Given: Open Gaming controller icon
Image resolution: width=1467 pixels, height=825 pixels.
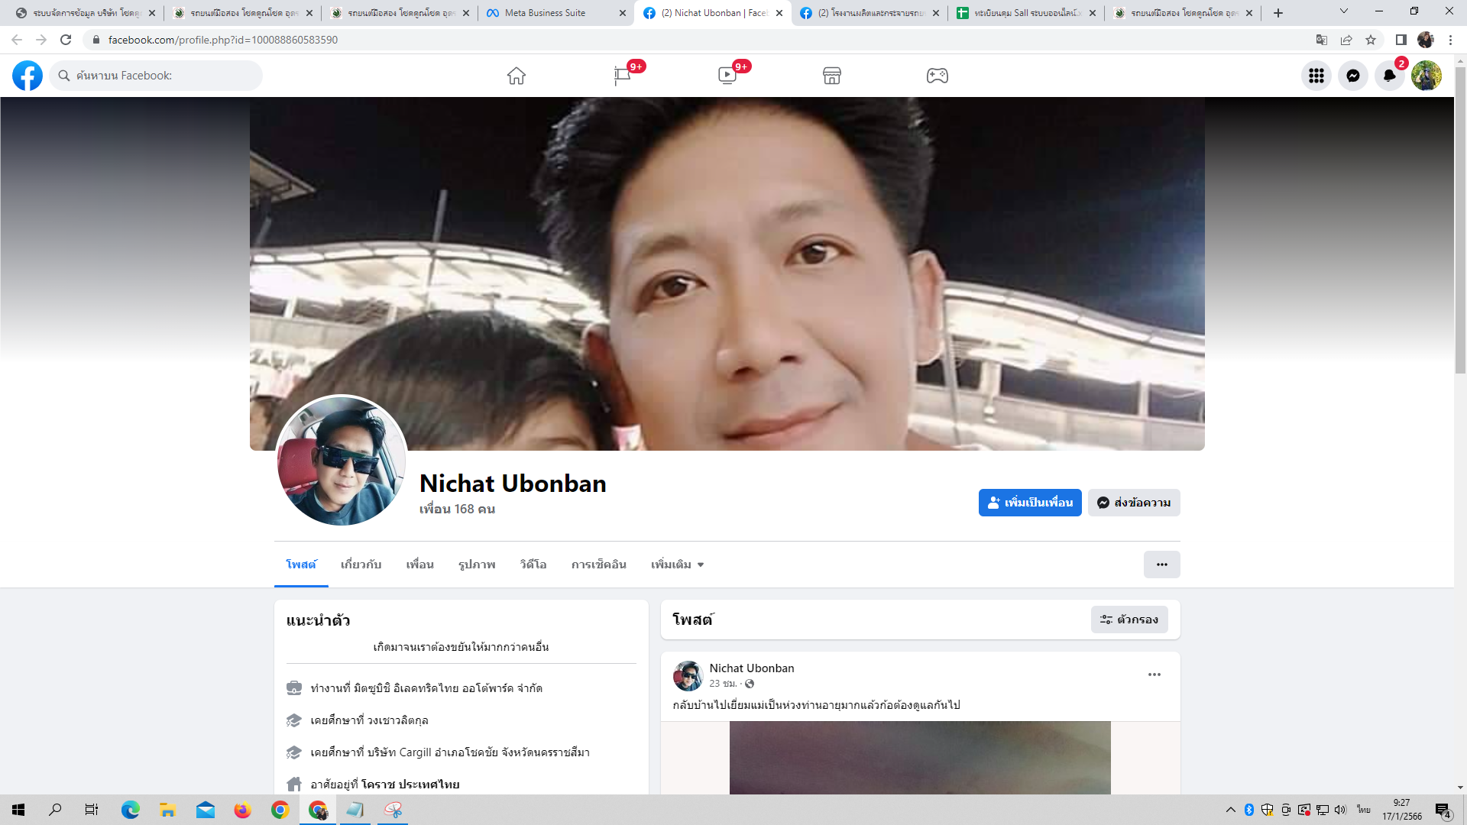Looking at the screenshot, I should click(x=937, y=76).
